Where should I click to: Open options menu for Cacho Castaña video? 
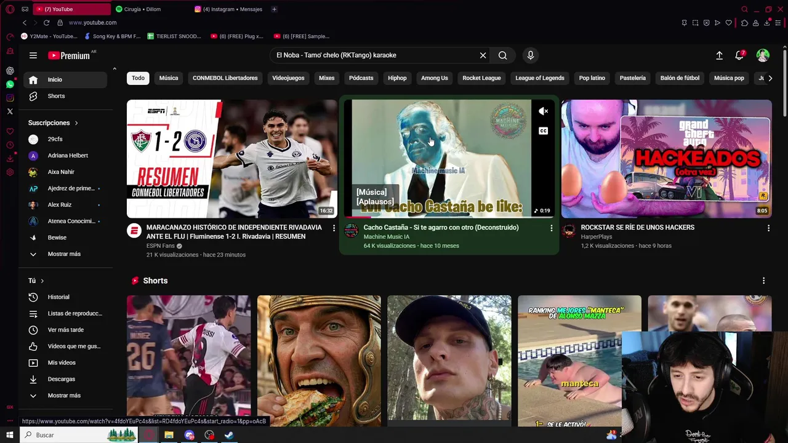click(x=551, y=228)
